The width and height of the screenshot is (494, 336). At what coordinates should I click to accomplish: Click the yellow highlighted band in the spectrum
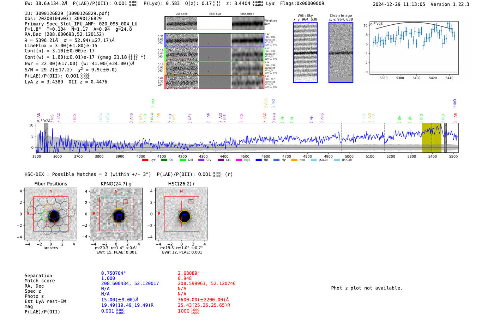coord(432,138)
